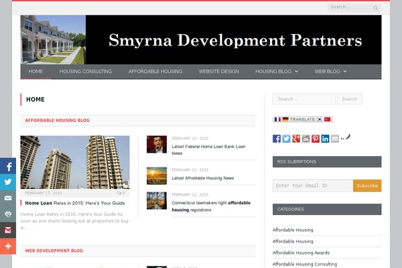The image size is (402, 268).
Task: Click the Search button next to sidebar search
Action: pyautogui.click(x=350, y=99)
